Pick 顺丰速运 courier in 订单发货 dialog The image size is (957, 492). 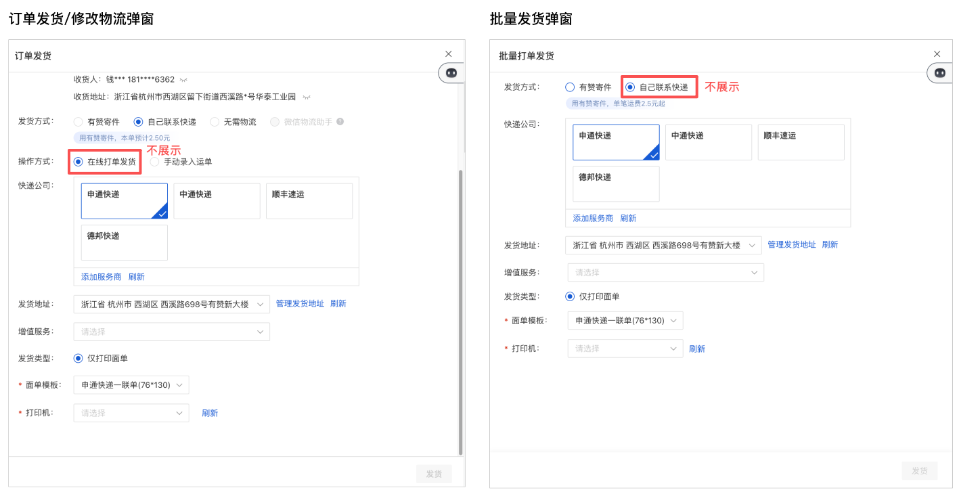pyautogui.click(x=309, y=201)
